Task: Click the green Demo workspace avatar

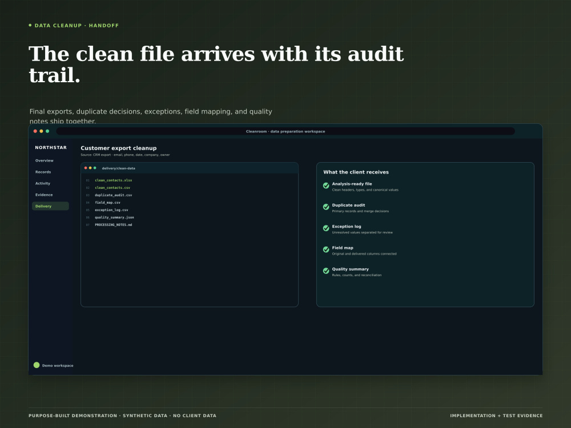Action: click(37, 365)
